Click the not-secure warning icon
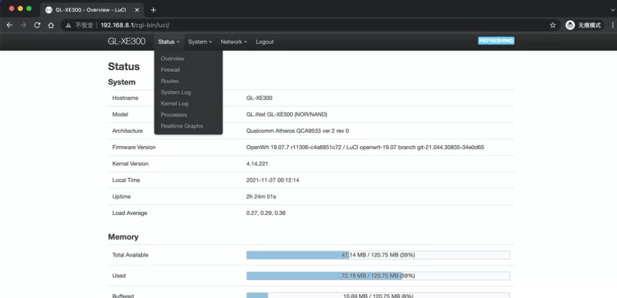This screenshot has width=617, height=298. coord(68,25)
